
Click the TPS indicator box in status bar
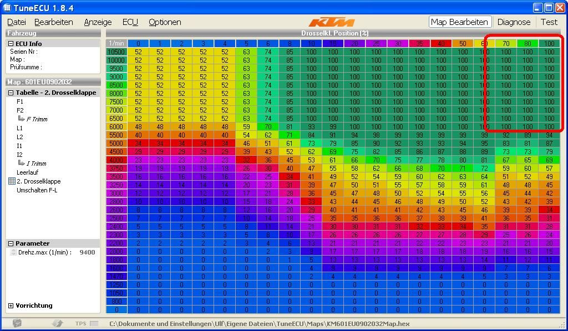94,323
